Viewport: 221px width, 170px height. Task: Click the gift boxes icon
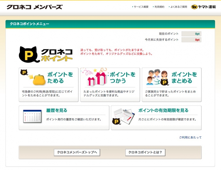97,79
